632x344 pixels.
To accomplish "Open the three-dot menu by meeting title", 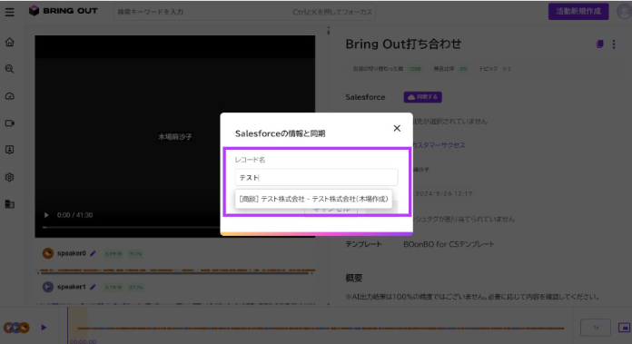I will 614,44.
